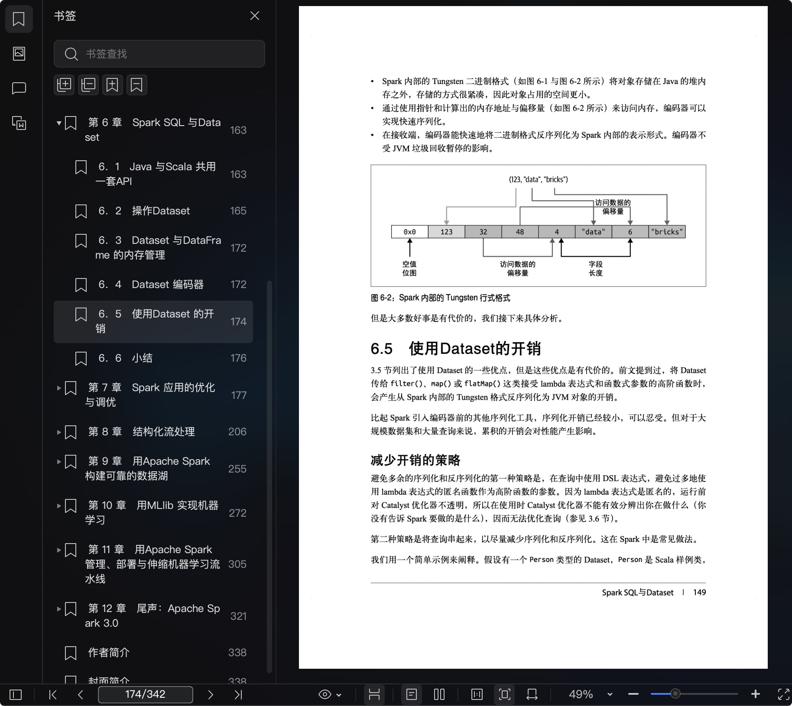
Task: Click the page number field 174/342
Action: coord(146,694)
